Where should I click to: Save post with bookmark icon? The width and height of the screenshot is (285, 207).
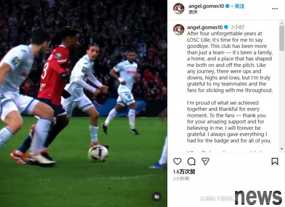coord(275,161)
